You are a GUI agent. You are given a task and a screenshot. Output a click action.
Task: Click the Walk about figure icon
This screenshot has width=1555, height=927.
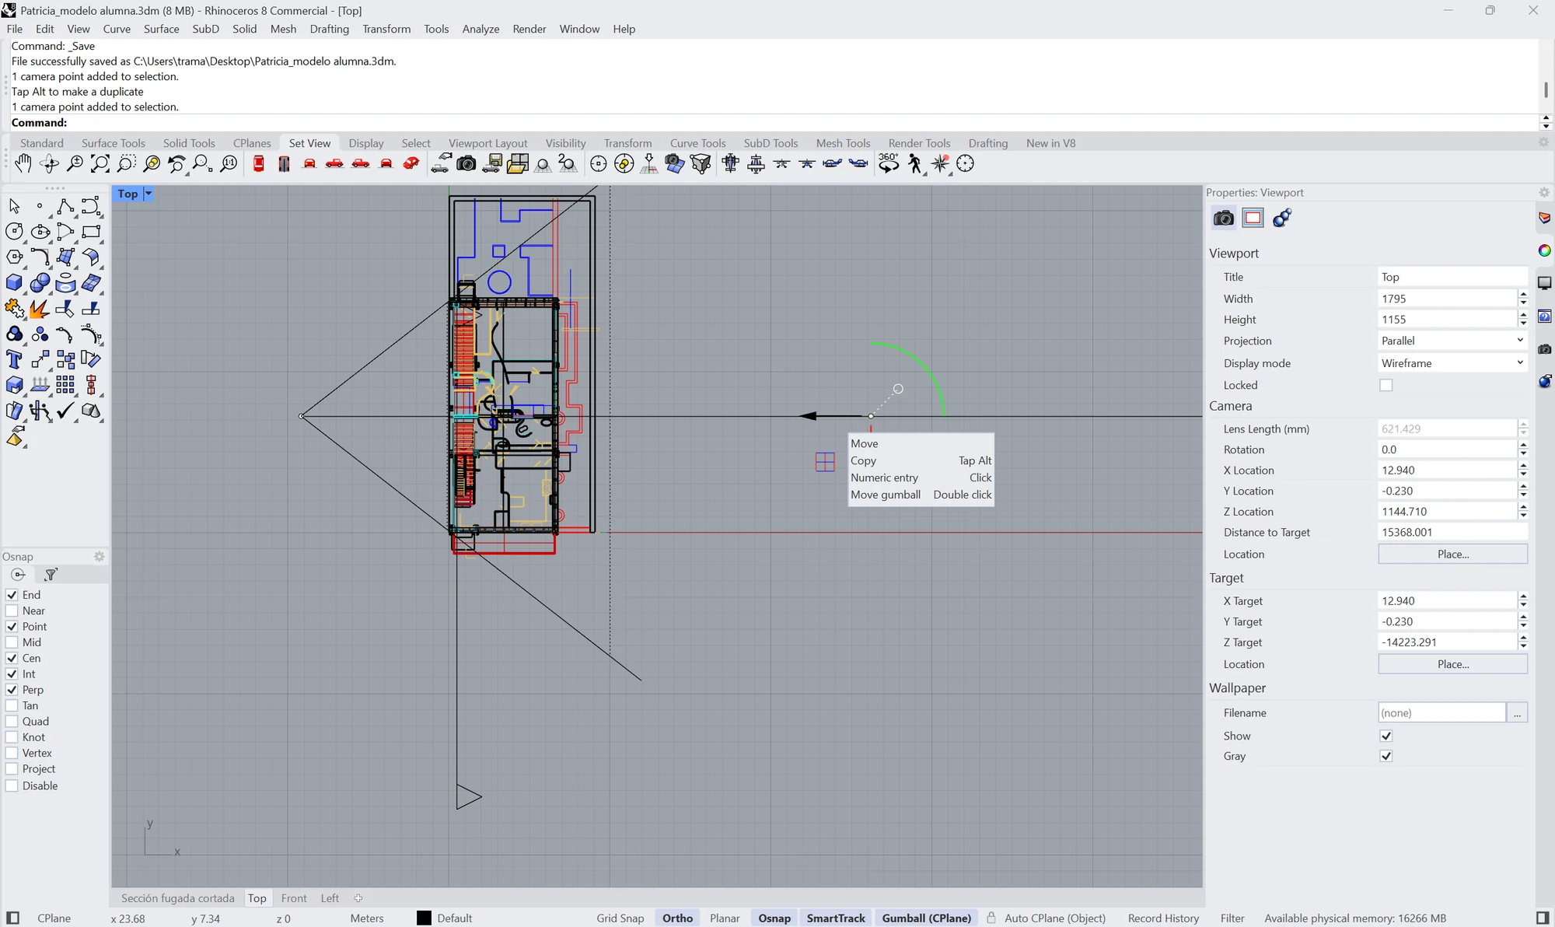coord(915,164)
